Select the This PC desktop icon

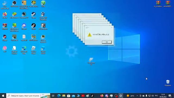tap(5, 5)
